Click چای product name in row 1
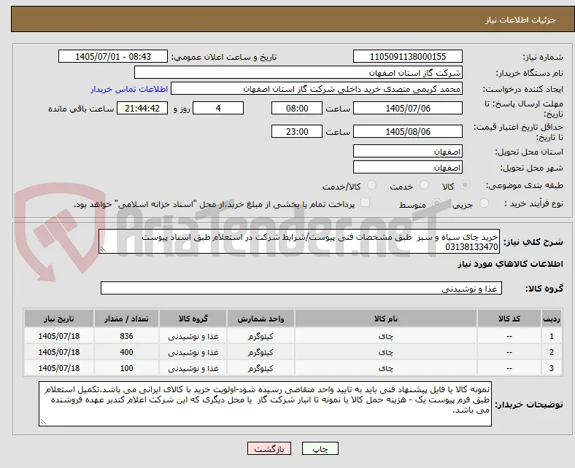Image resolution: width=575 pixels, height=468 pixels. click(x=386, y=337)
